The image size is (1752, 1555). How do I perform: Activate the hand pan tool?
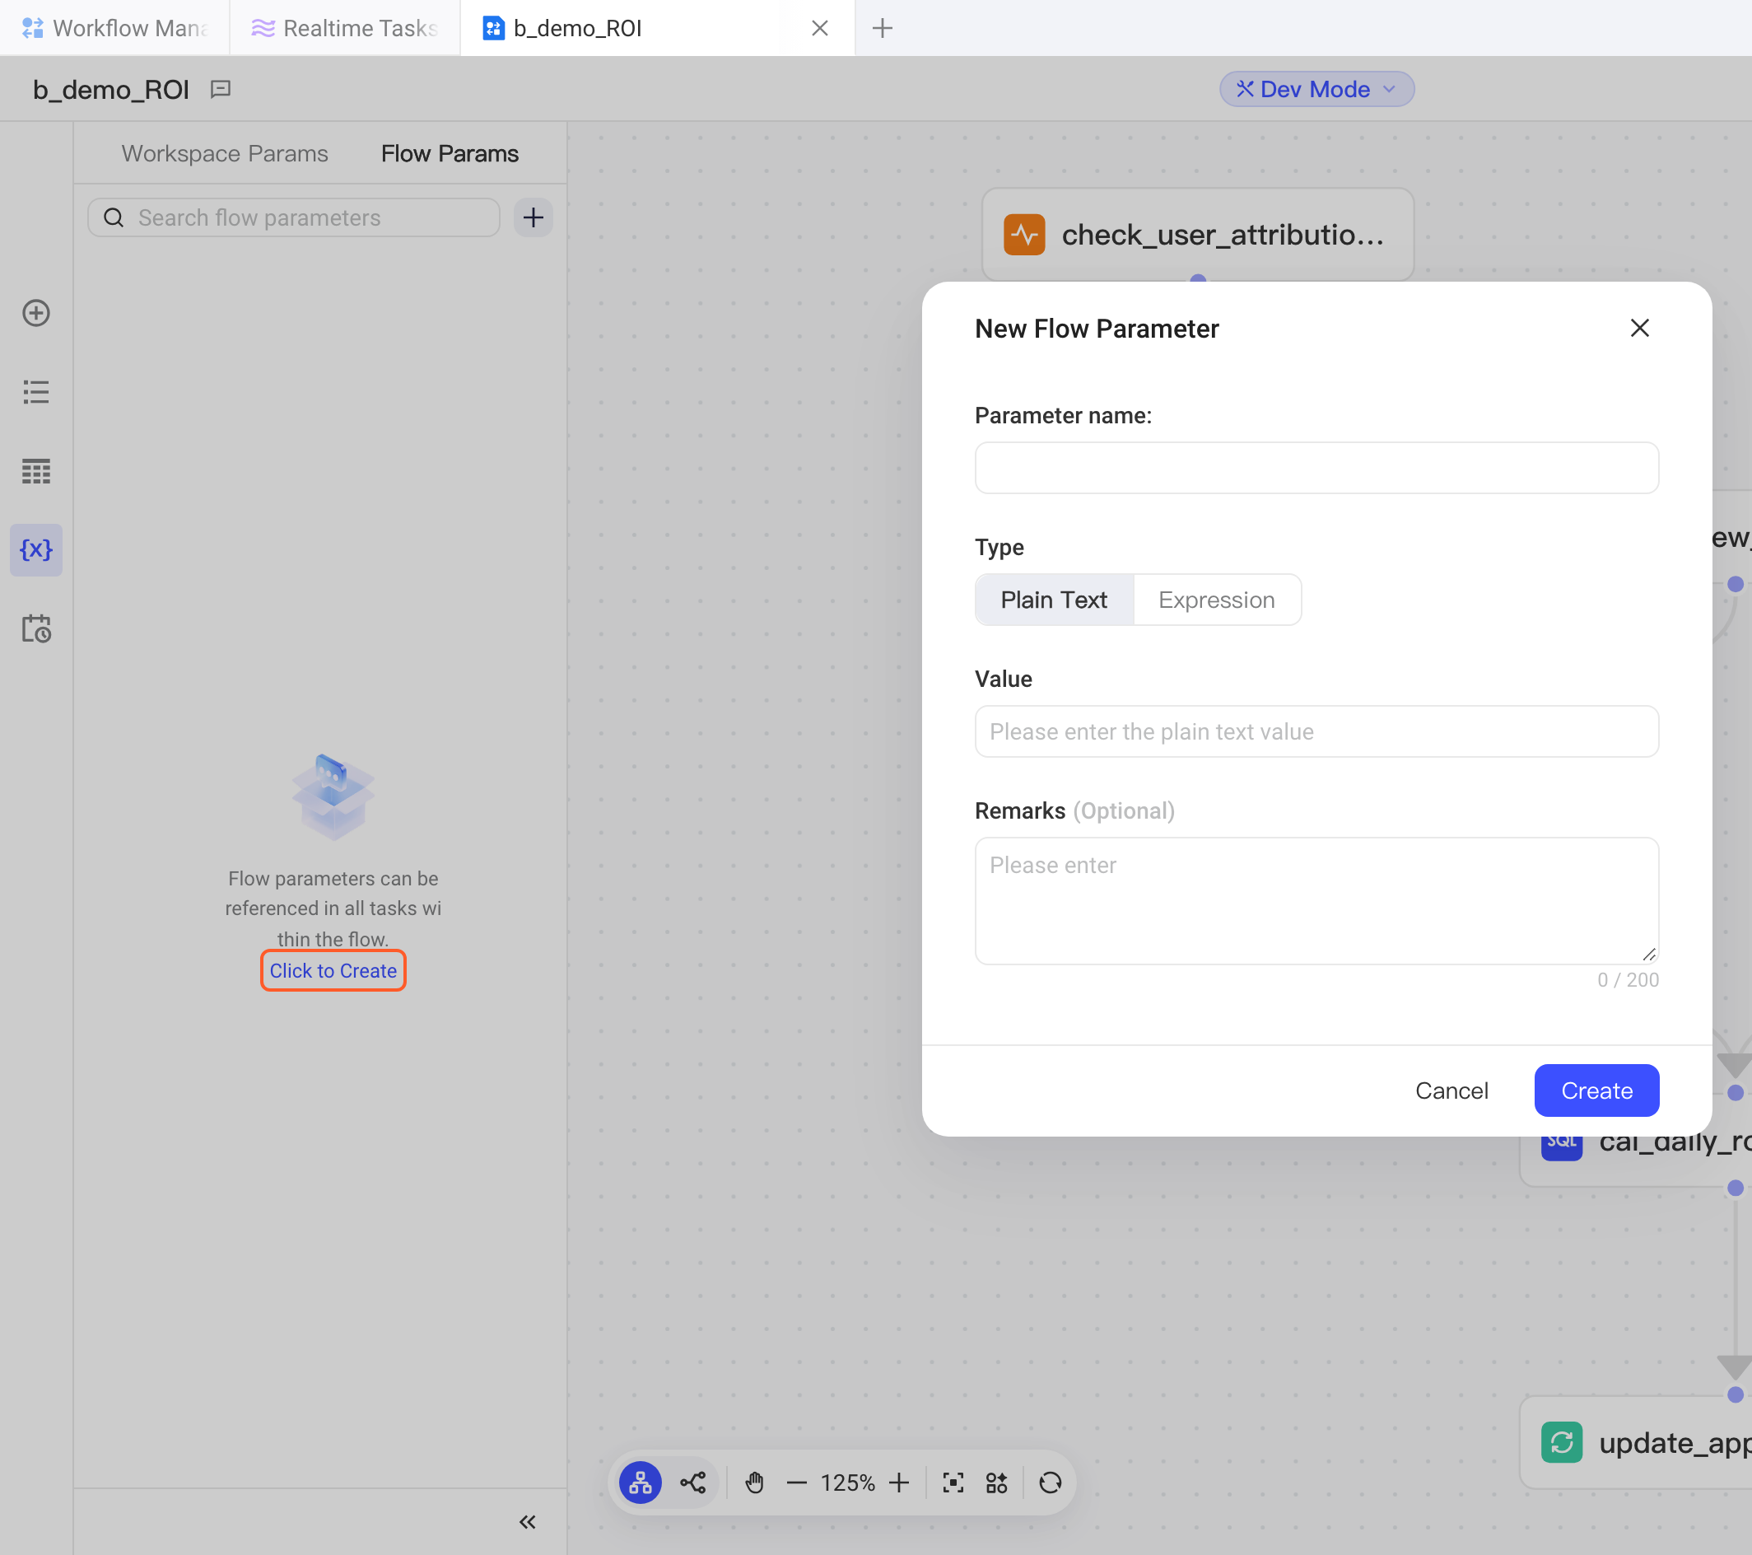(x=754, y=1482)
